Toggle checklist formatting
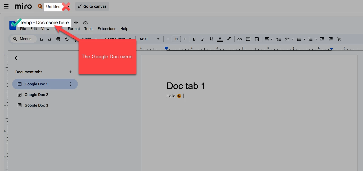The width and height of the screenshot is (363, 171). point(287,39)
